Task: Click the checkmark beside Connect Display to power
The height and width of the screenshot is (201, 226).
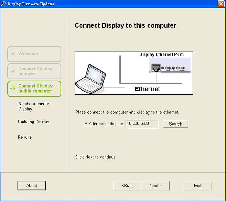Action: (x=13, y=71)
